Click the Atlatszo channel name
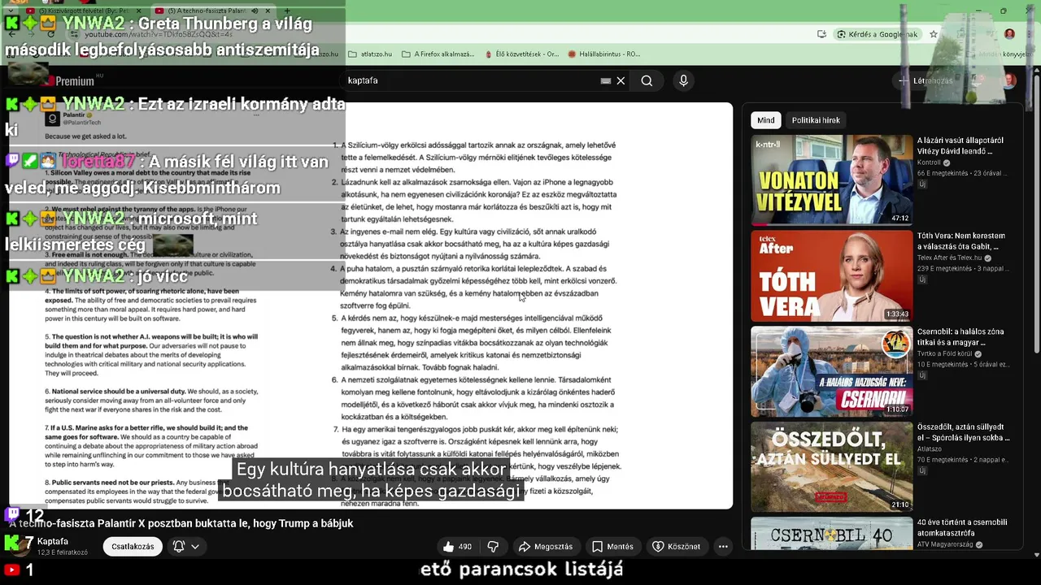Viewport: 1041px width, 585px height. pyautogui.click(x=930, y=448)
